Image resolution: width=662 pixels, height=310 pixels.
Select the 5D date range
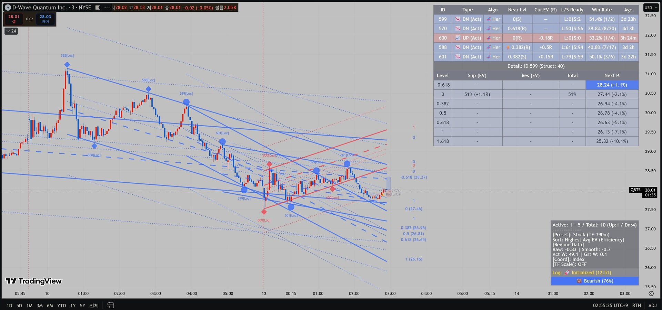click(x=19, y=306)
